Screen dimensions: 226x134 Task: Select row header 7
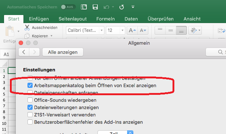tap(4, 106)
